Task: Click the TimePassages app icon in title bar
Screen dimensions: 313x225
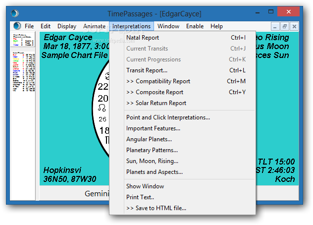Action: pyautogui.click(x=15, y=13)
